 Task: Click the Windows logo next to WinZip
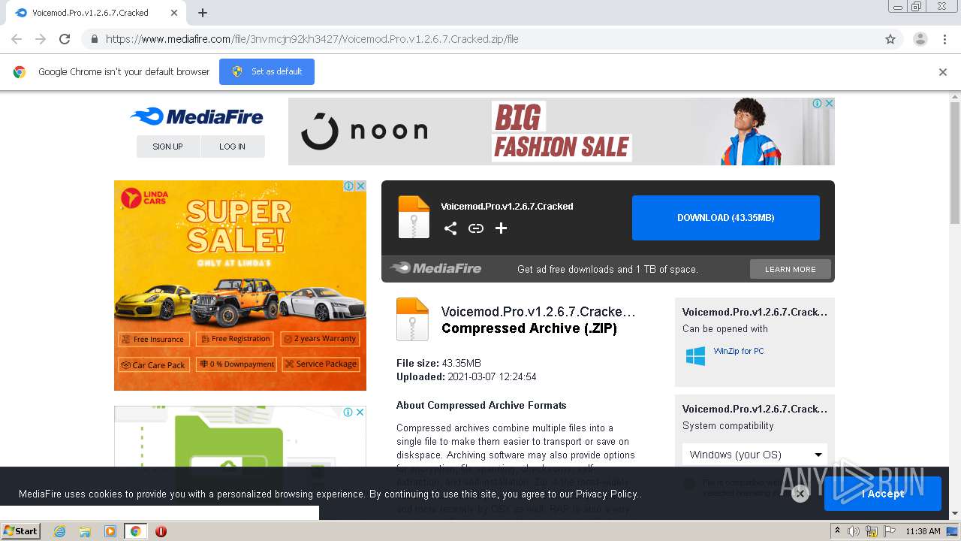[x=695, y=356]
